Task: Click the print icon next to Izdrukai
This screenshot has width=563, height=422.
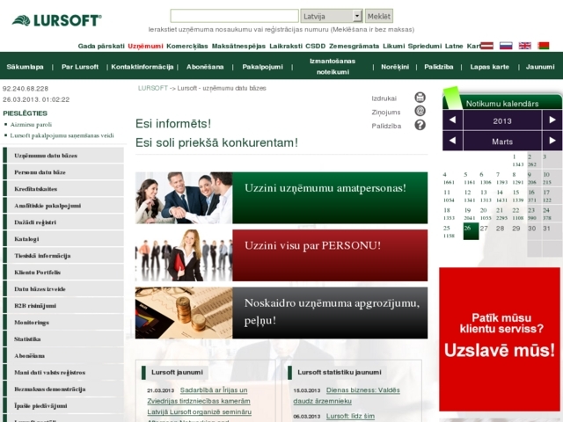Action: pos(420,98)
